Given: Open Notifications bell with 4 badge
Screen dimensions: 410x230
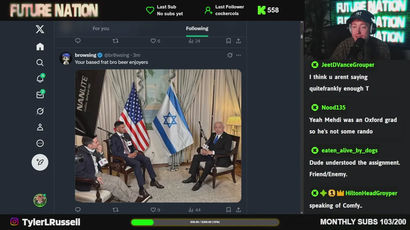Looking at the screenshot, I should coord(40,78).
